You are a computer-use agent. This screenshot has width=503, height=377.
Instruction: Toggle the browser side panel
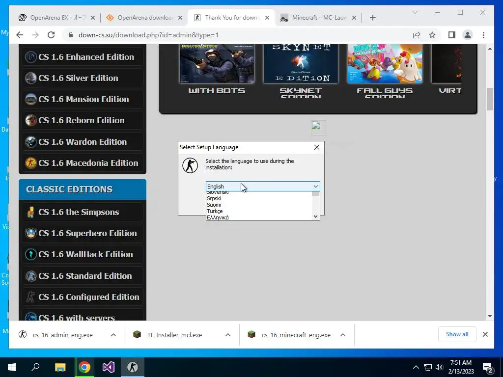452,35
